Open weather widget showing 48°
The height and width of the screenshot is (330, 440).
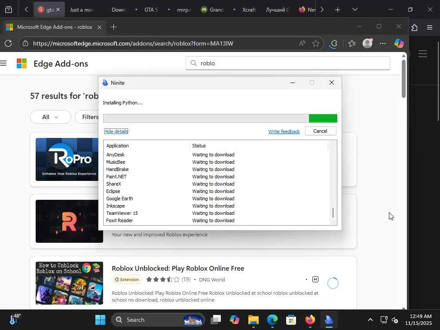tap(15, 319)
